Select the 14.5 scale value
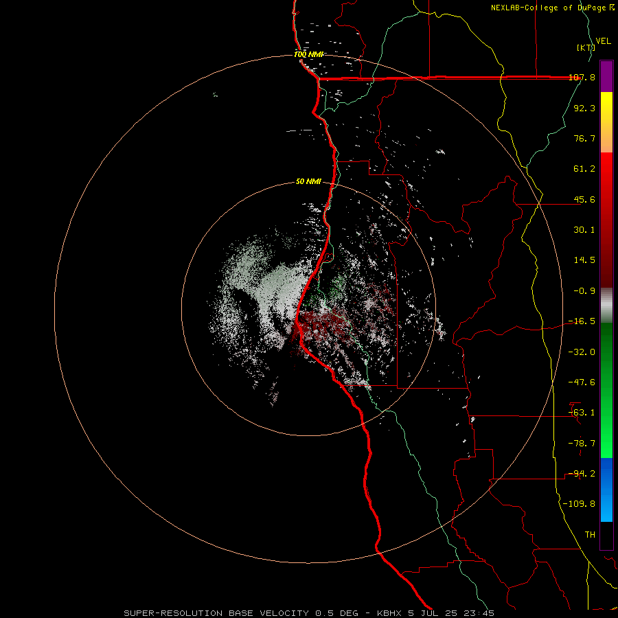This screenshot has width=618, height=618. tap(584, 260)
